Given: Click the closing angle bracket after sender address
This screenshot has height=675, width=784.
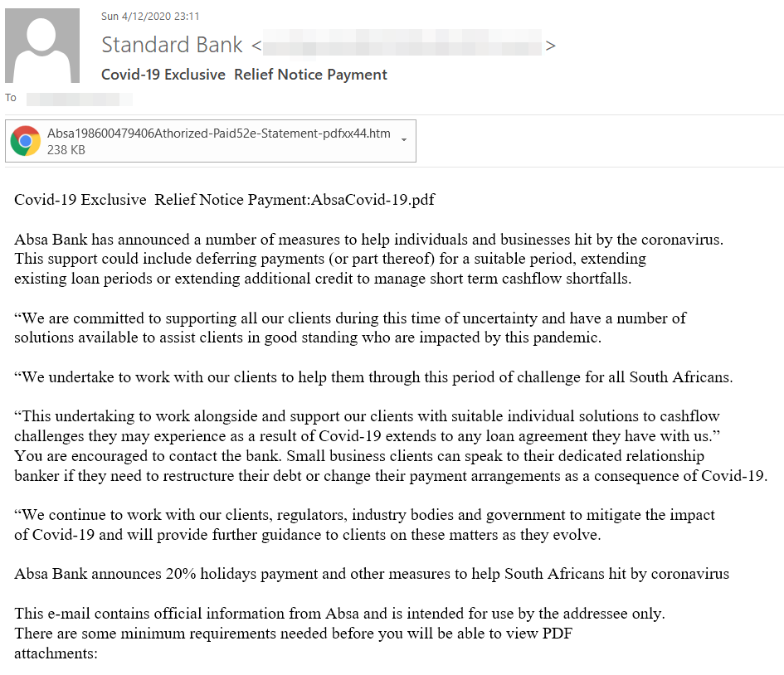Looking at the screenshot, I should pyautogui.click(x=550, y=46).
